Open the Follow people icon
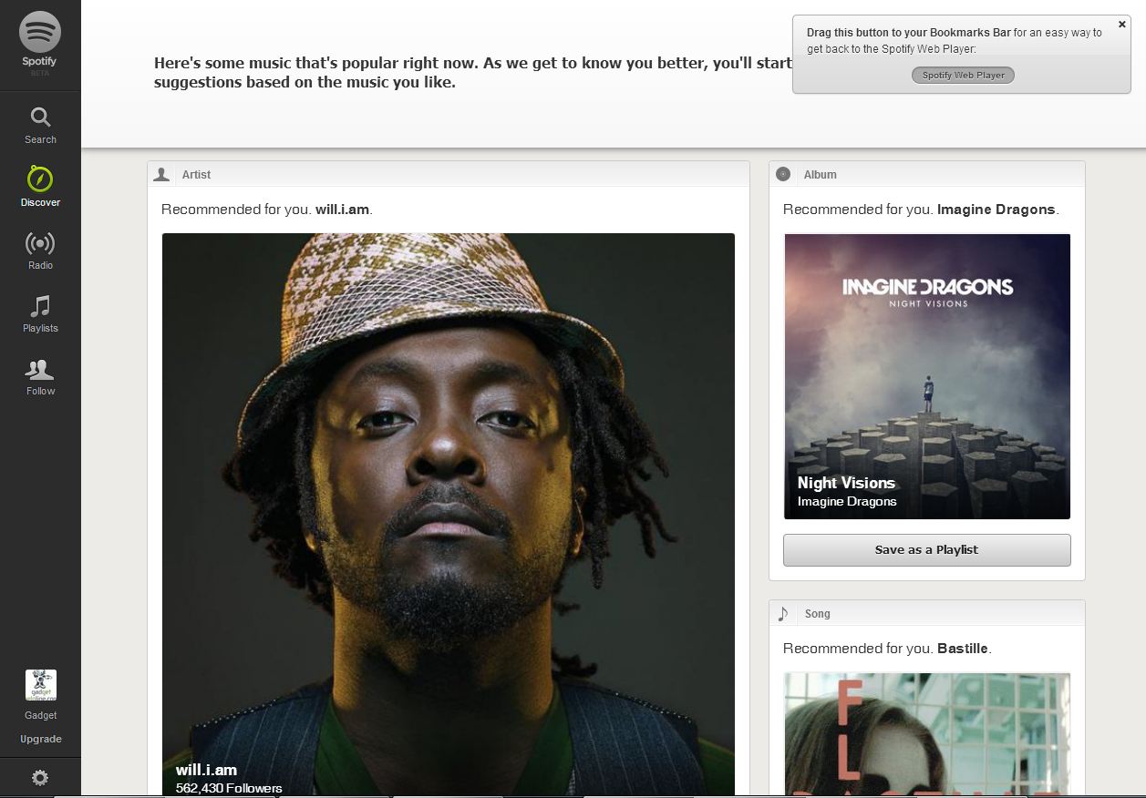The image size is (1146, 798). (40, 369)
